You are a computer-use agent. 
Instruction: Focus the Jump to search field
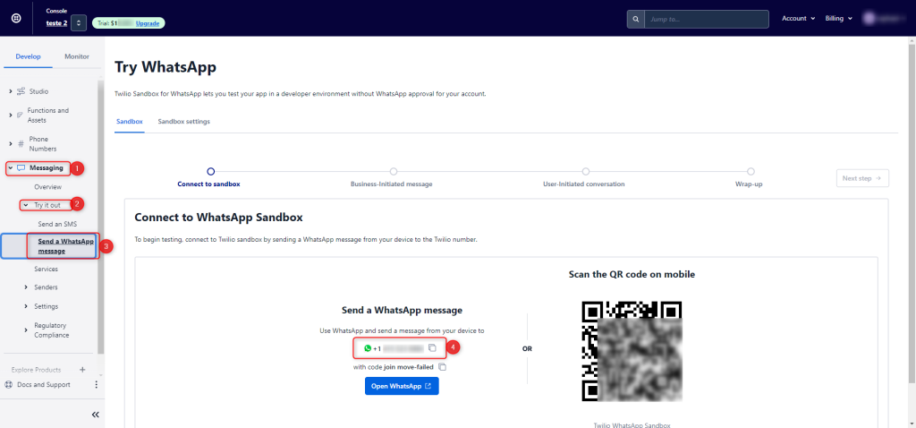707,20
